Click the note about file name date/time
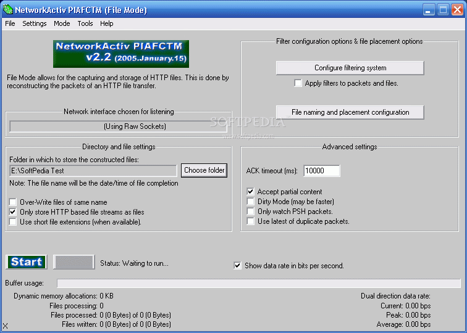 coord(94,183)
